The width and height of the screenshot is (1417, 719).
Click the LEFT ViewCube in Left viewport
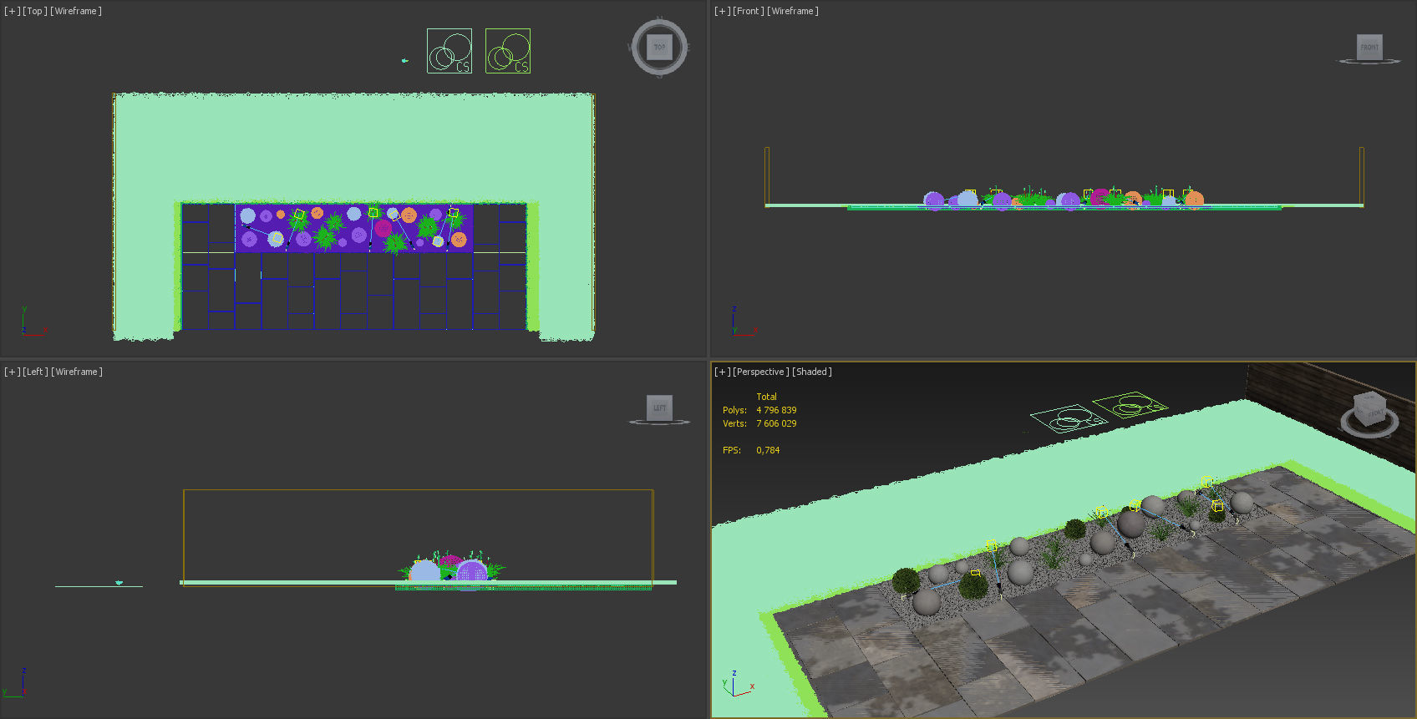[x=659, y=408]
